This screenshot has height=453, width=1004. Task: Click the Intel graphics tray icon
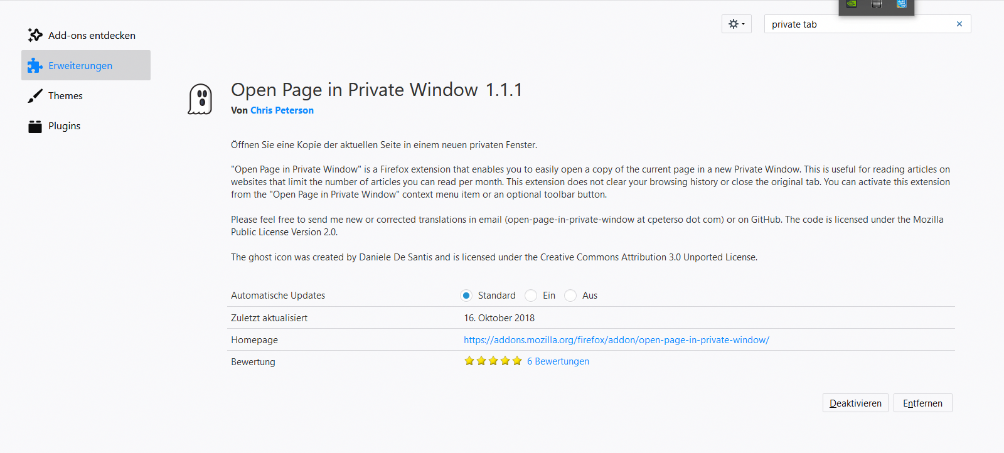[x=902, y=4]
